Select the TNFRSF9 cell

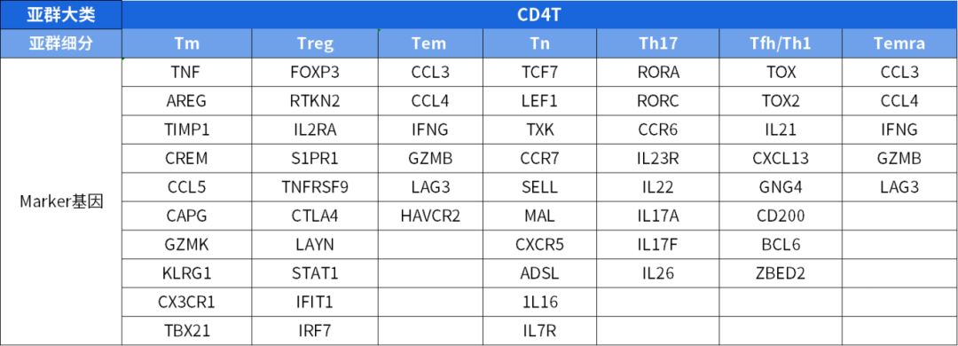pos(315,187)
